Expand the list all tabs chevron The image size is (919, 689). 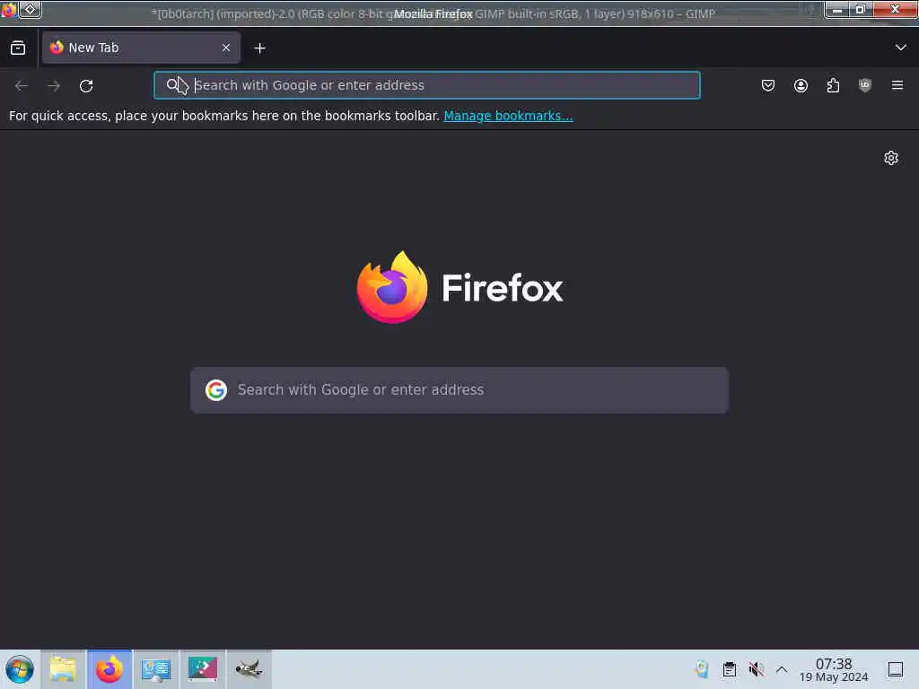click(900, 48)
